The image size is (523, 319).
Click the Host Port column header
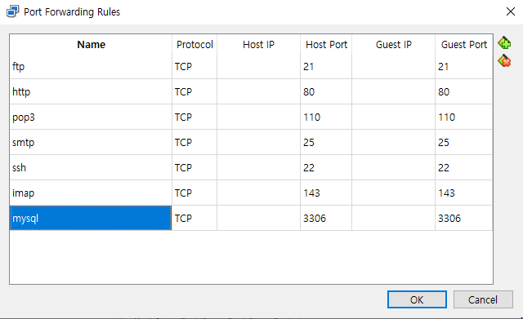tap(326, 44)
